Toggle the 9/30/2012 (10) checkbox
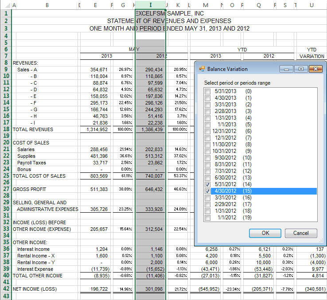 207,158
